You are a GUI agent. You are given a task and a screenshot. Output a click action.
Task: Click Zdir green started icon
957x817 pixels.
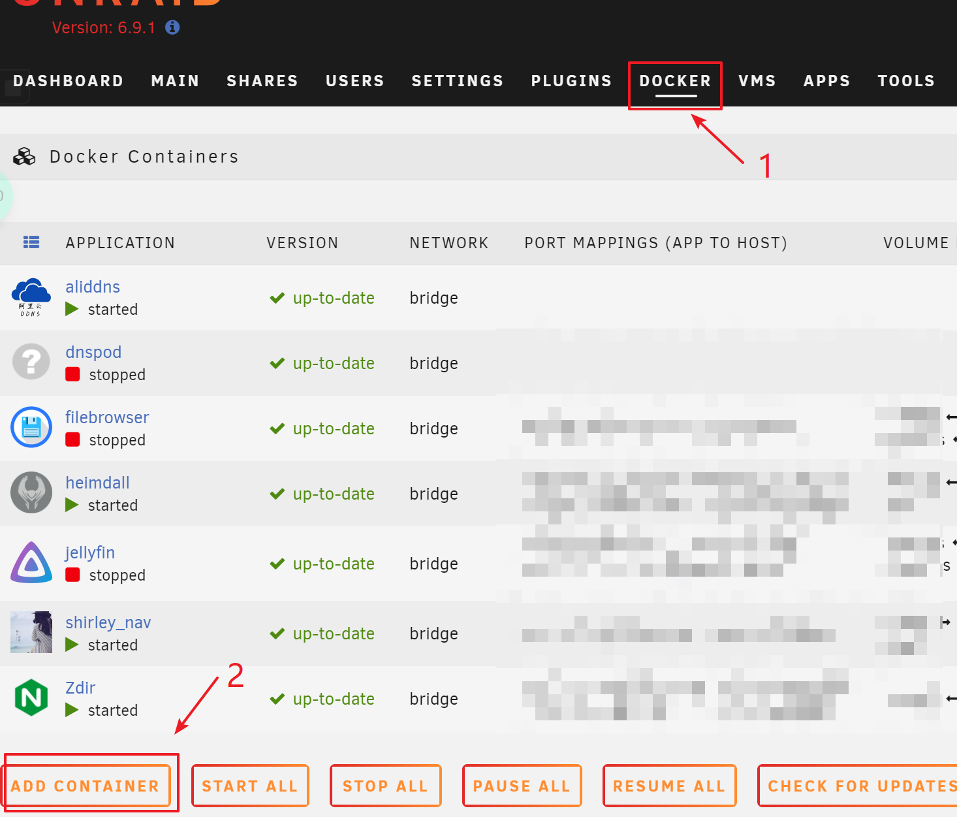(72, 710)
